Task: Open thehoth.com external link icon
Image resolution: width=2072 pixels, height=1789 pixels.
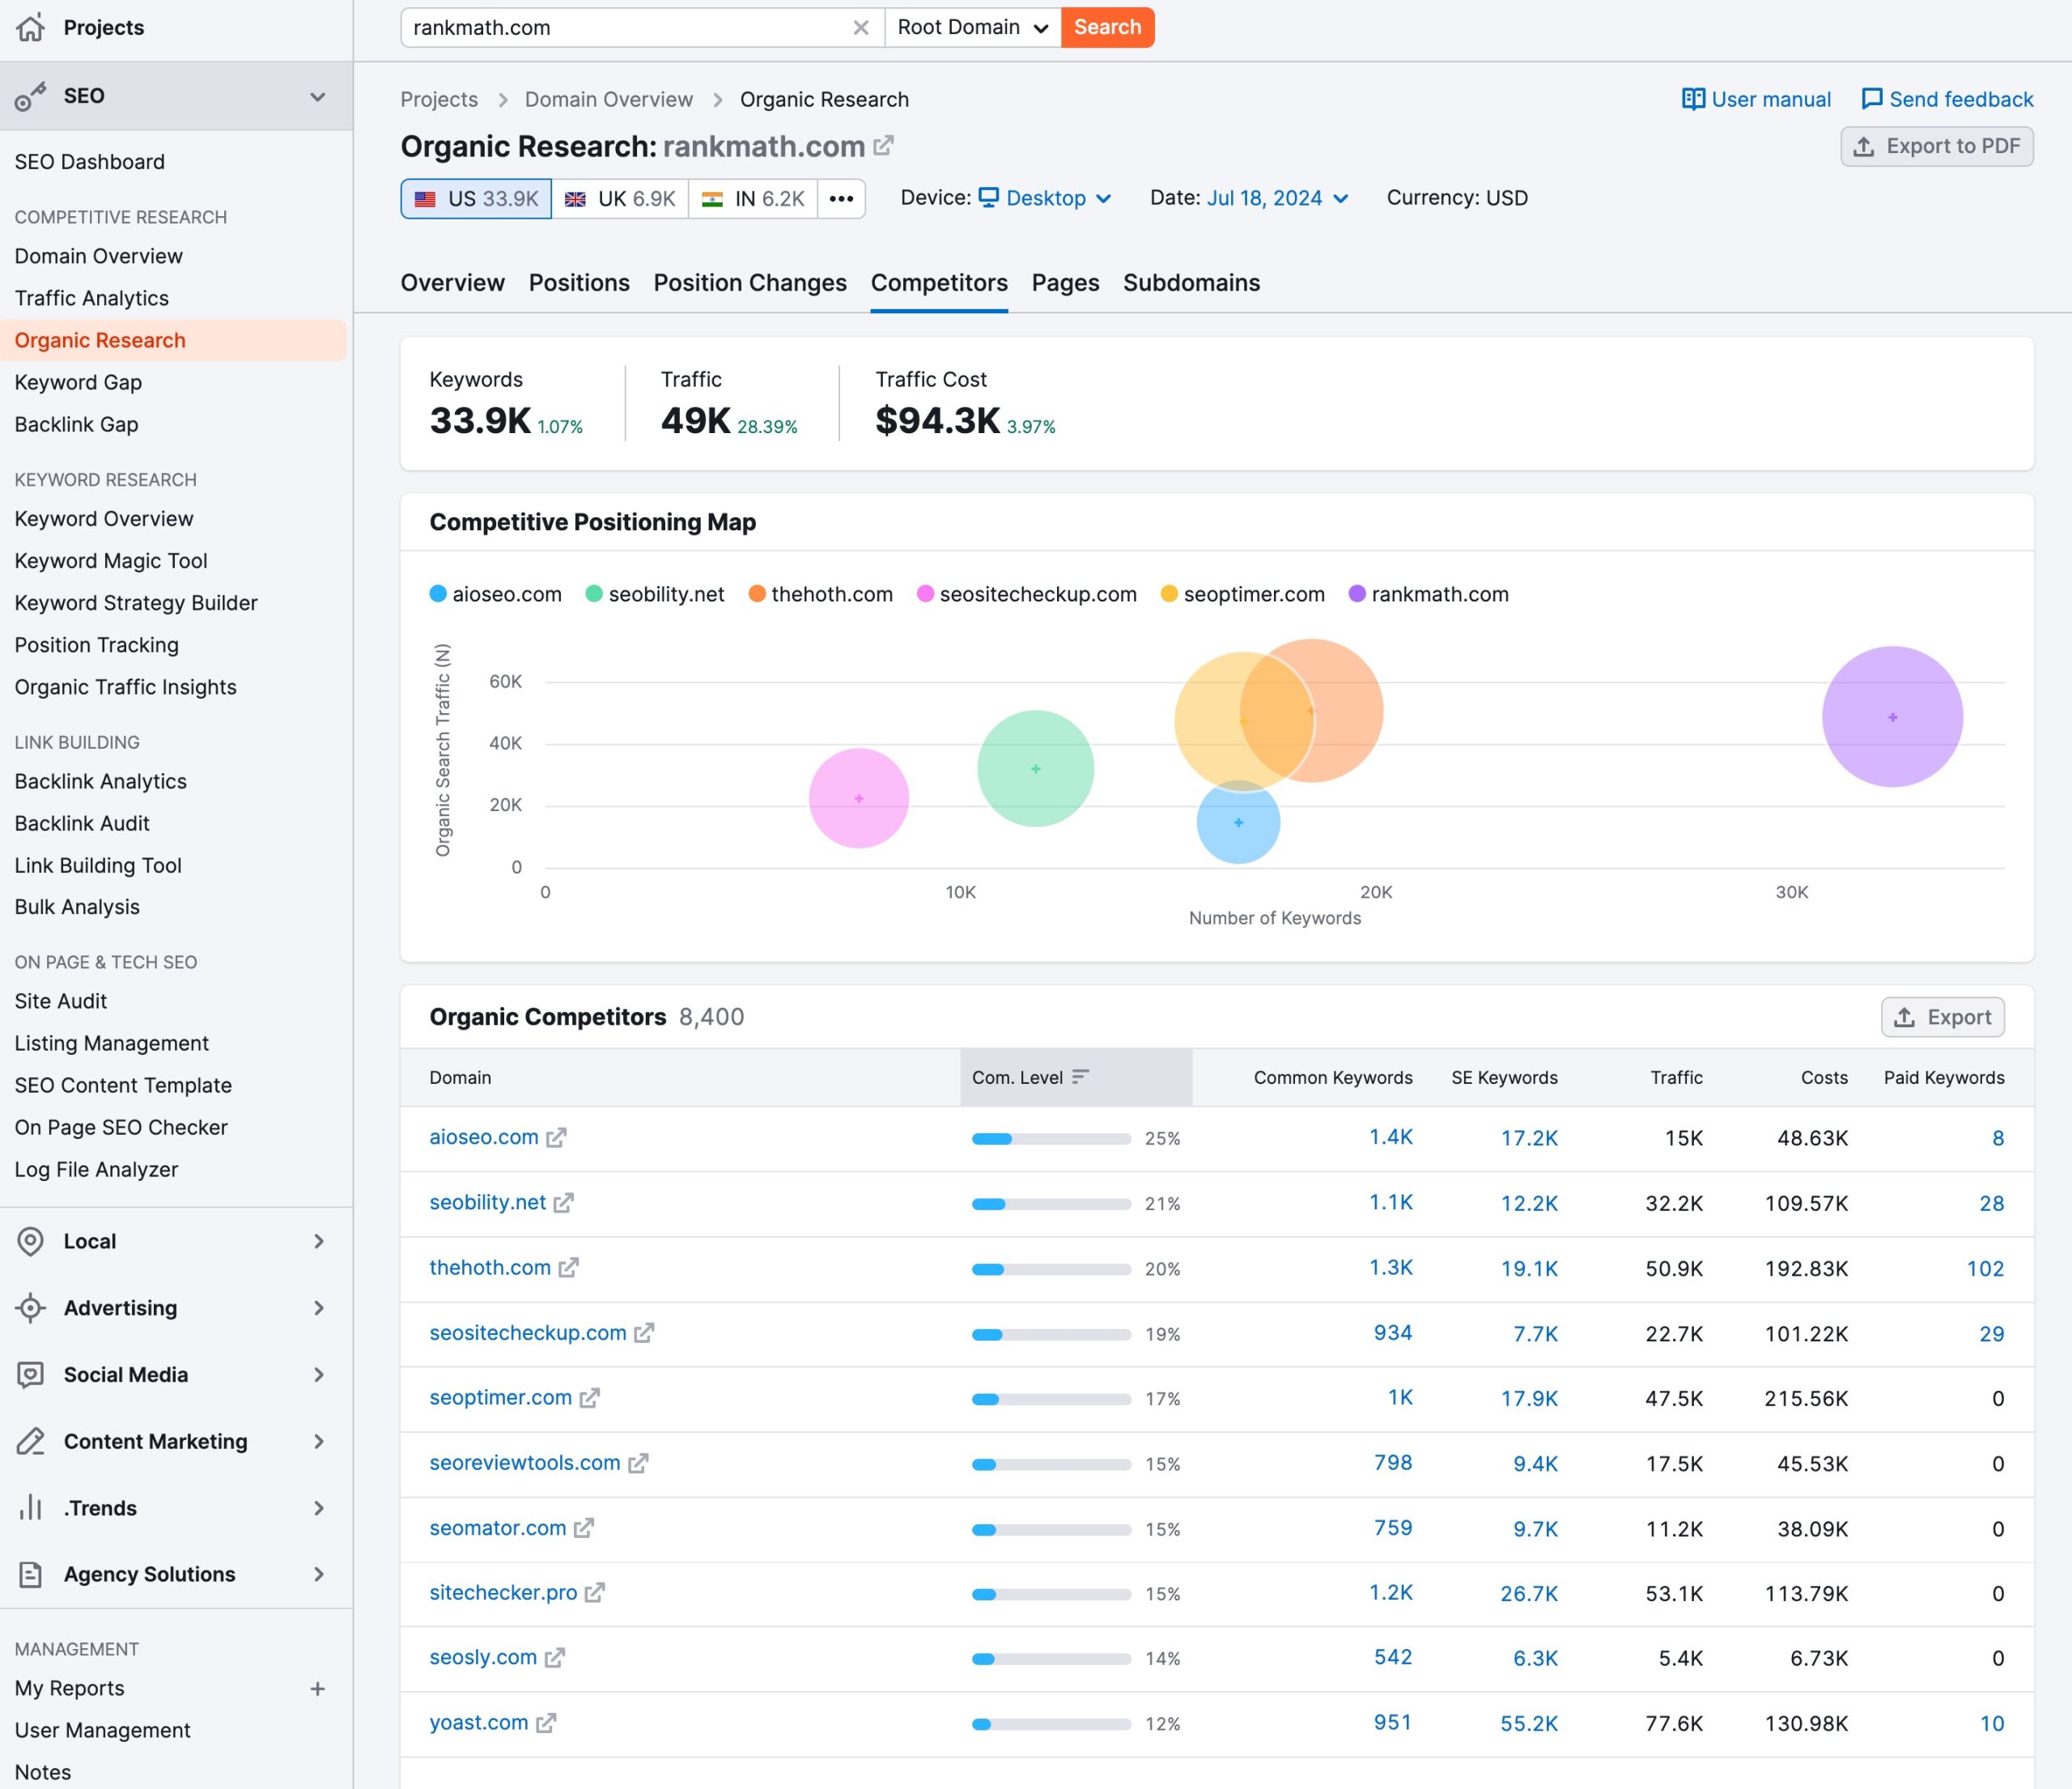Action: point(568,1268)
